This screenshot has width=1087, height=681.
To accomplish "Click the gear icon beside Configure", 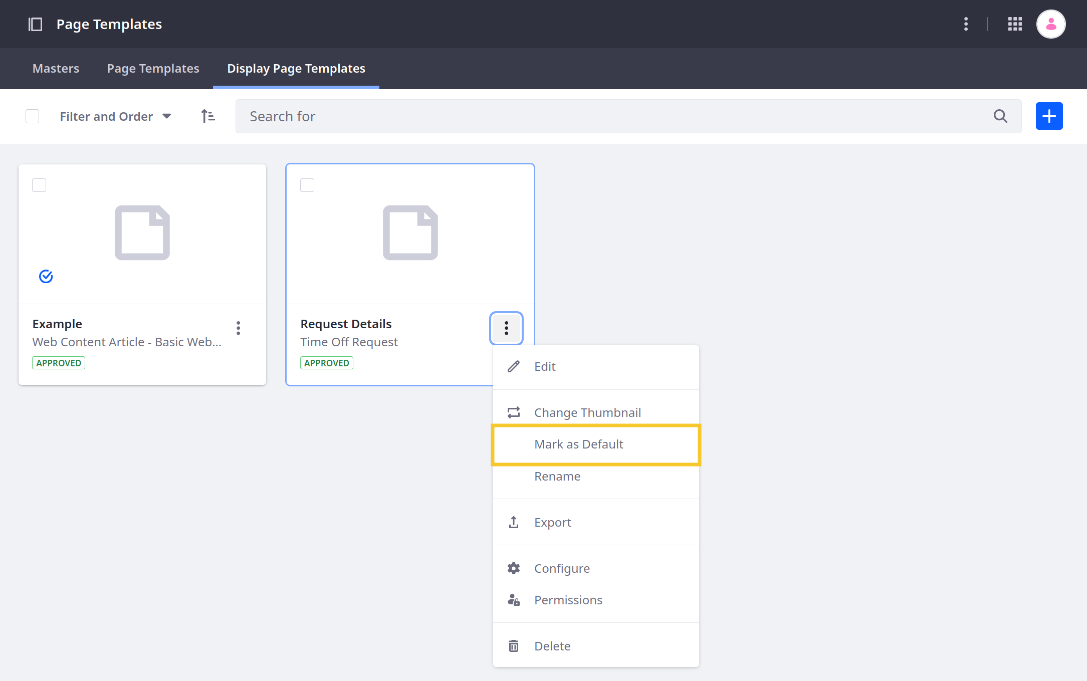I will (514, 568).
